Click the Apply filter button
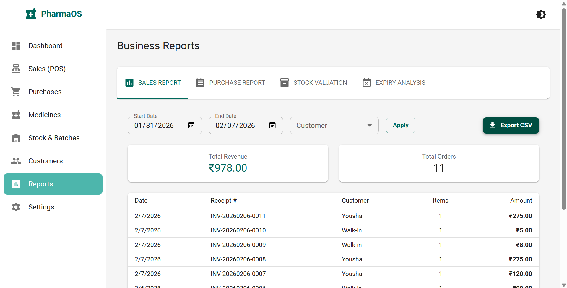Image resolution: width=567 pixels, height=288 pixels. pyautogui.click(x=400, y=126)
